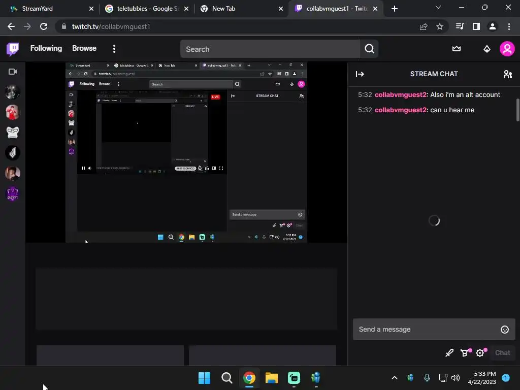
Task: Share this page icon in address bar
Action: pos(424,26)
